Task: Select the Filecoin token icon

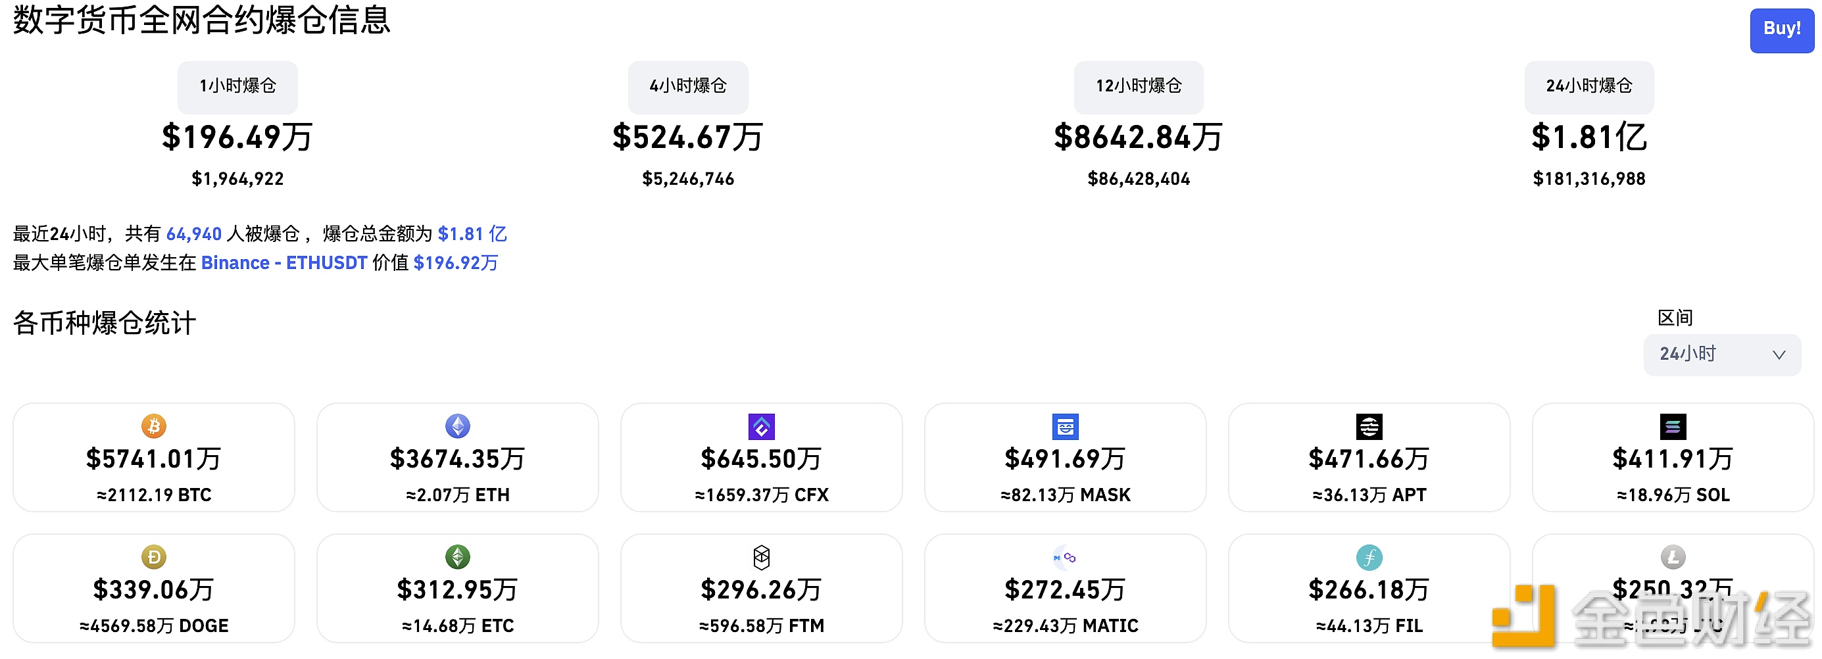Action: click(x=1369, y=556)
